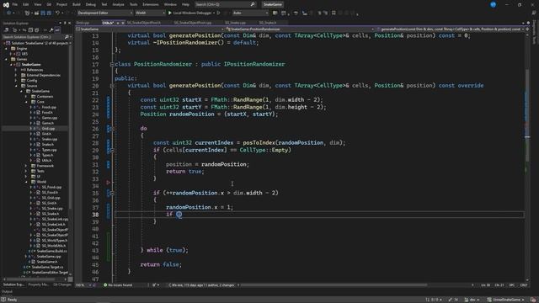Switch to the Property Manager bottom tab
The image size is (539, 303).
[39, 284]
